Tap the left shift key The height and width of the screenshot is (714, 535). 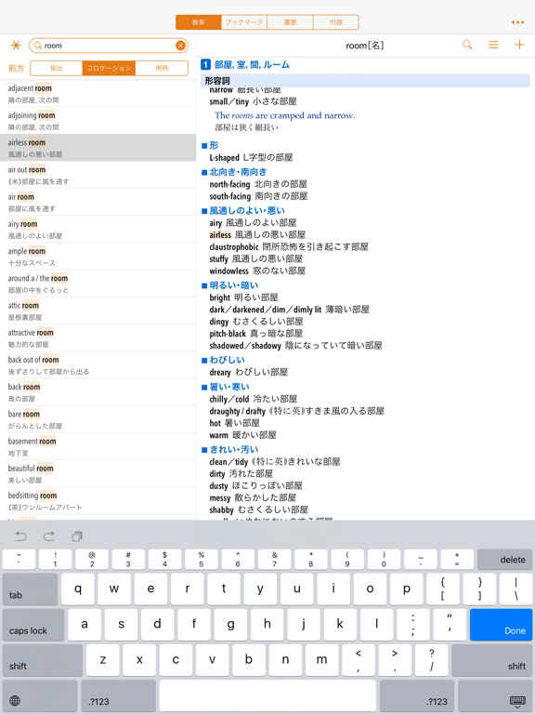(x=43, y=660)
